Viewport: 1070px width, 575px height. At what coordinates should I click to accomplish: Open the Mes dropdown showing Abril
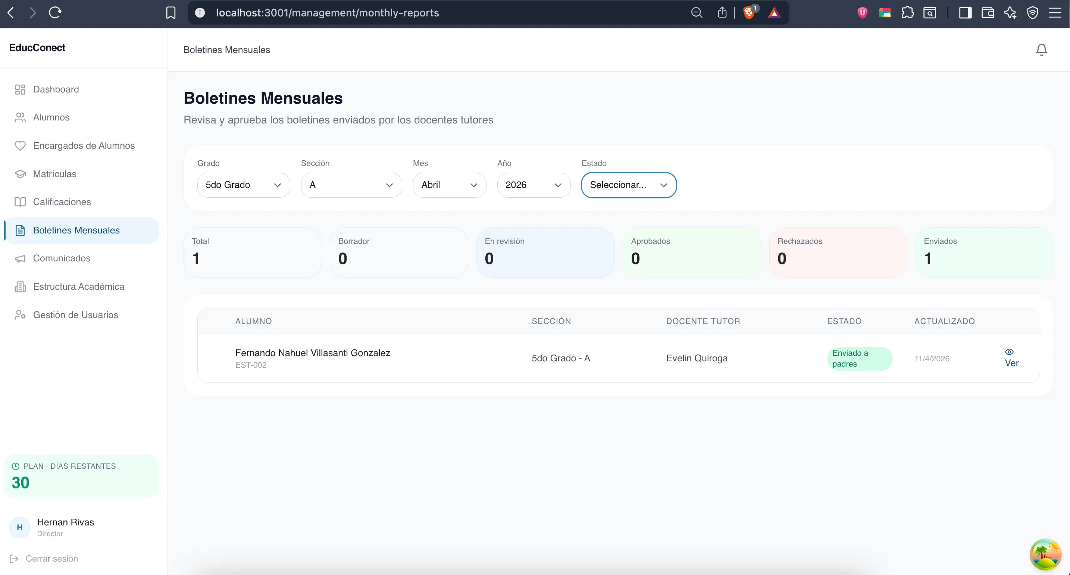point(449,185)
